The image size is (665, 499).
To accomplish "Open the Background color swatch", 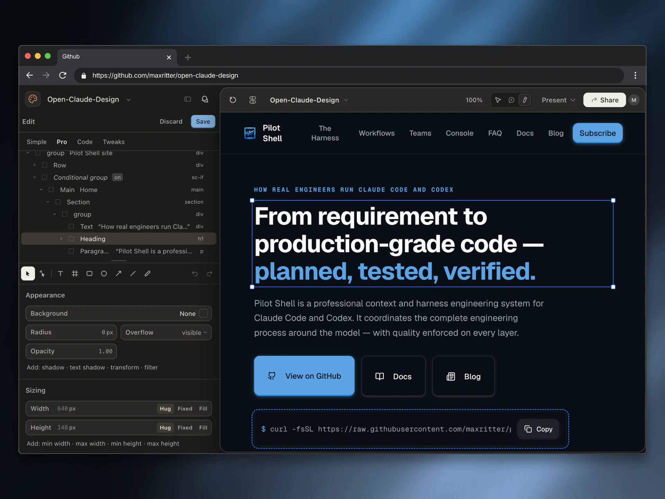I will [x=204, y=313].
